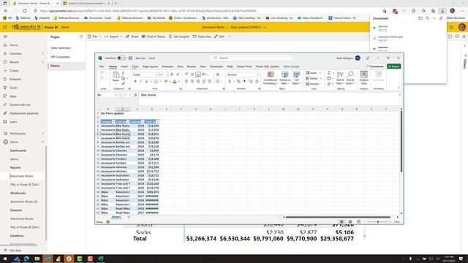
Task: Open Goals in Power BI navigation
Action: (x=13, y=88)
